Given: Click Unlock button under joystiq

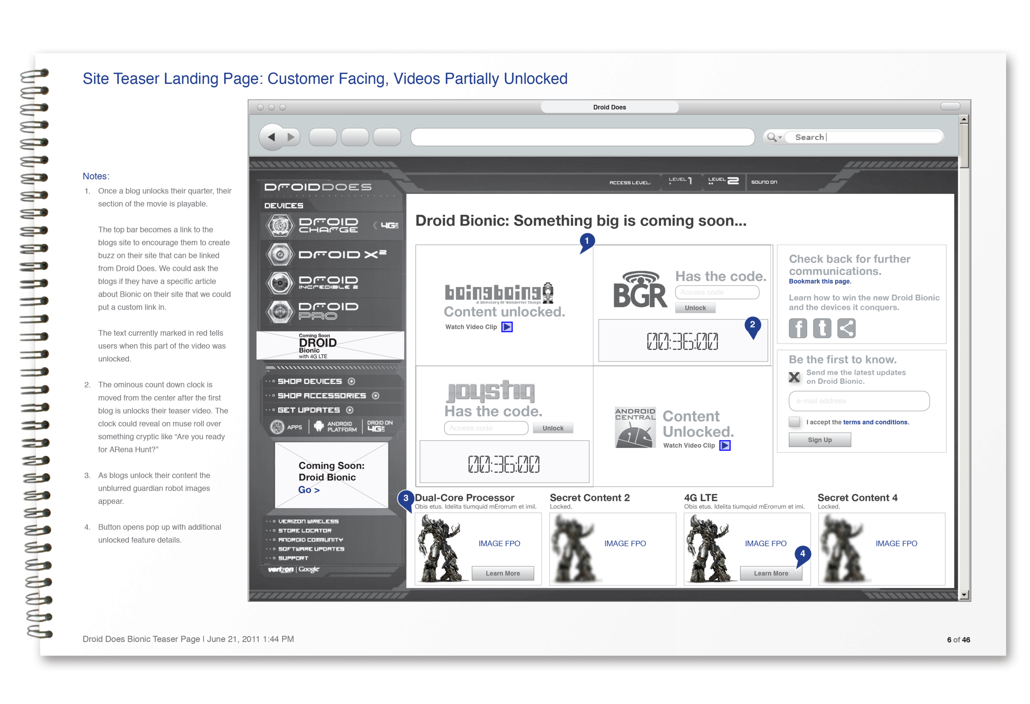Looking at the screenshot, I should point(552,428).
